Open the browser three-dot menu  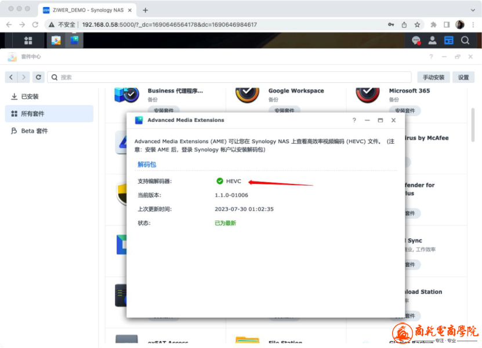click(473, 24)
